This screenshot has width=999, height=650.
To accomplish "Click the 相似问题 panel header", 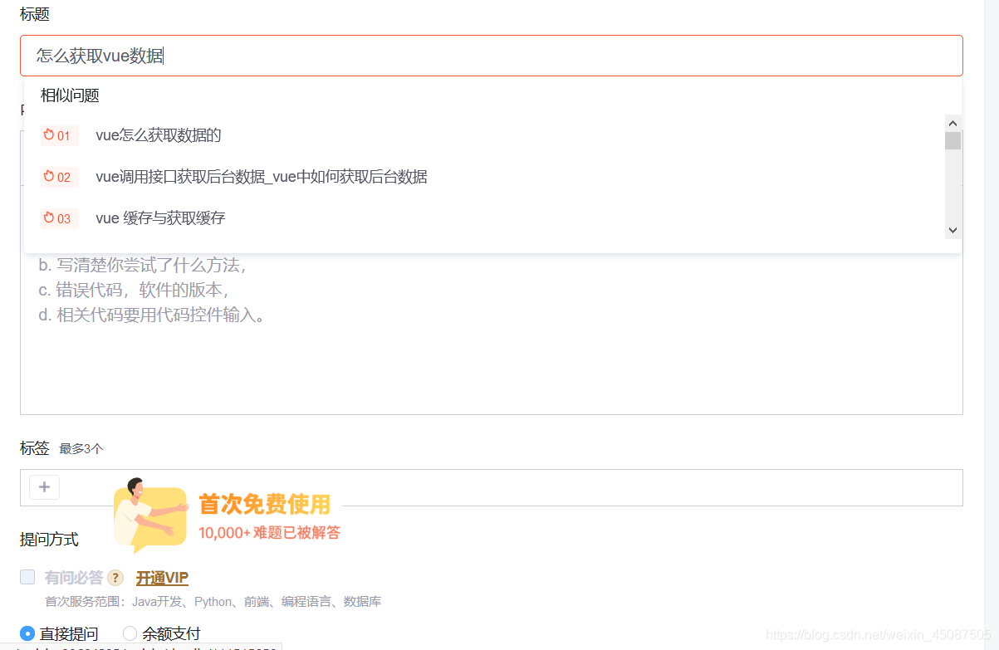I will coord(70,95).
